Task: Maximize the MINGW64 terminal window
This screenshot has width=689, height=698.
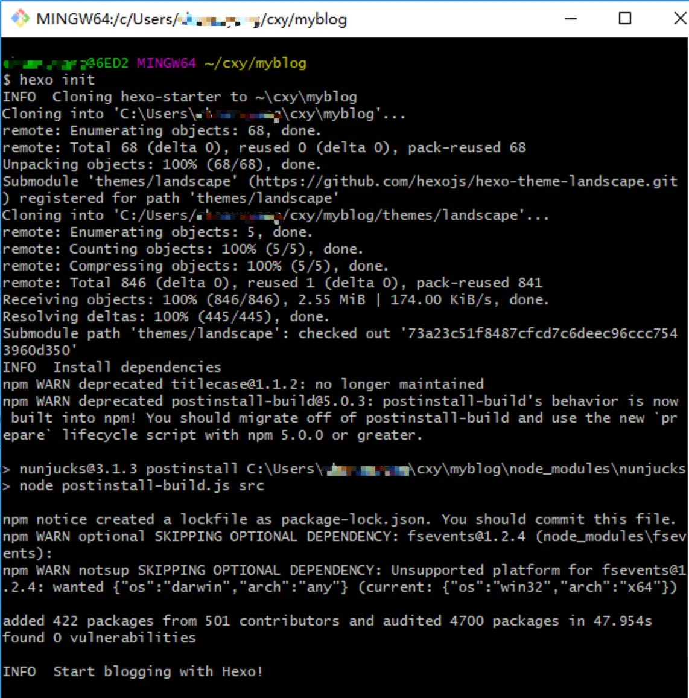Action: click(625, 19)
